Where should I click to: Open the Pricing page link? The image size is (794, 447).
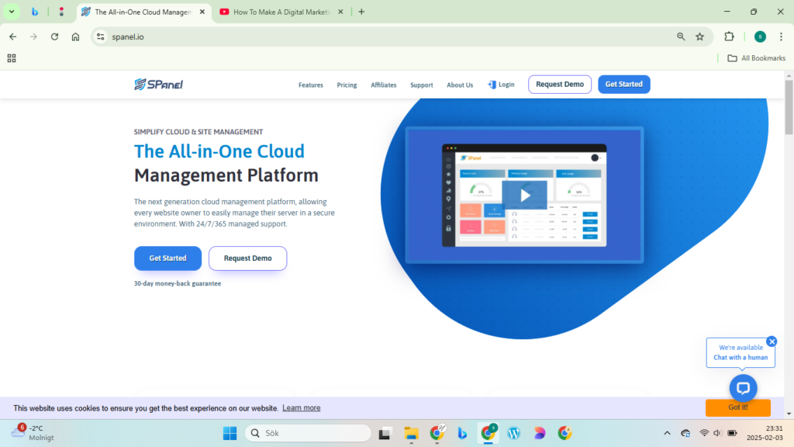point(347,85)
